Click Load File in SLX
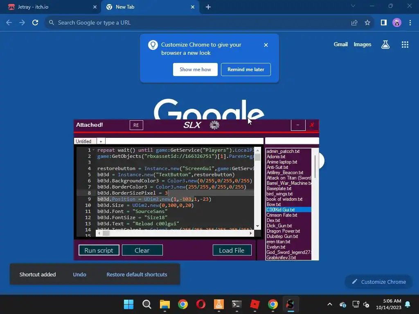Viewport: 419px width, 314px height. [x=232, y=250]
